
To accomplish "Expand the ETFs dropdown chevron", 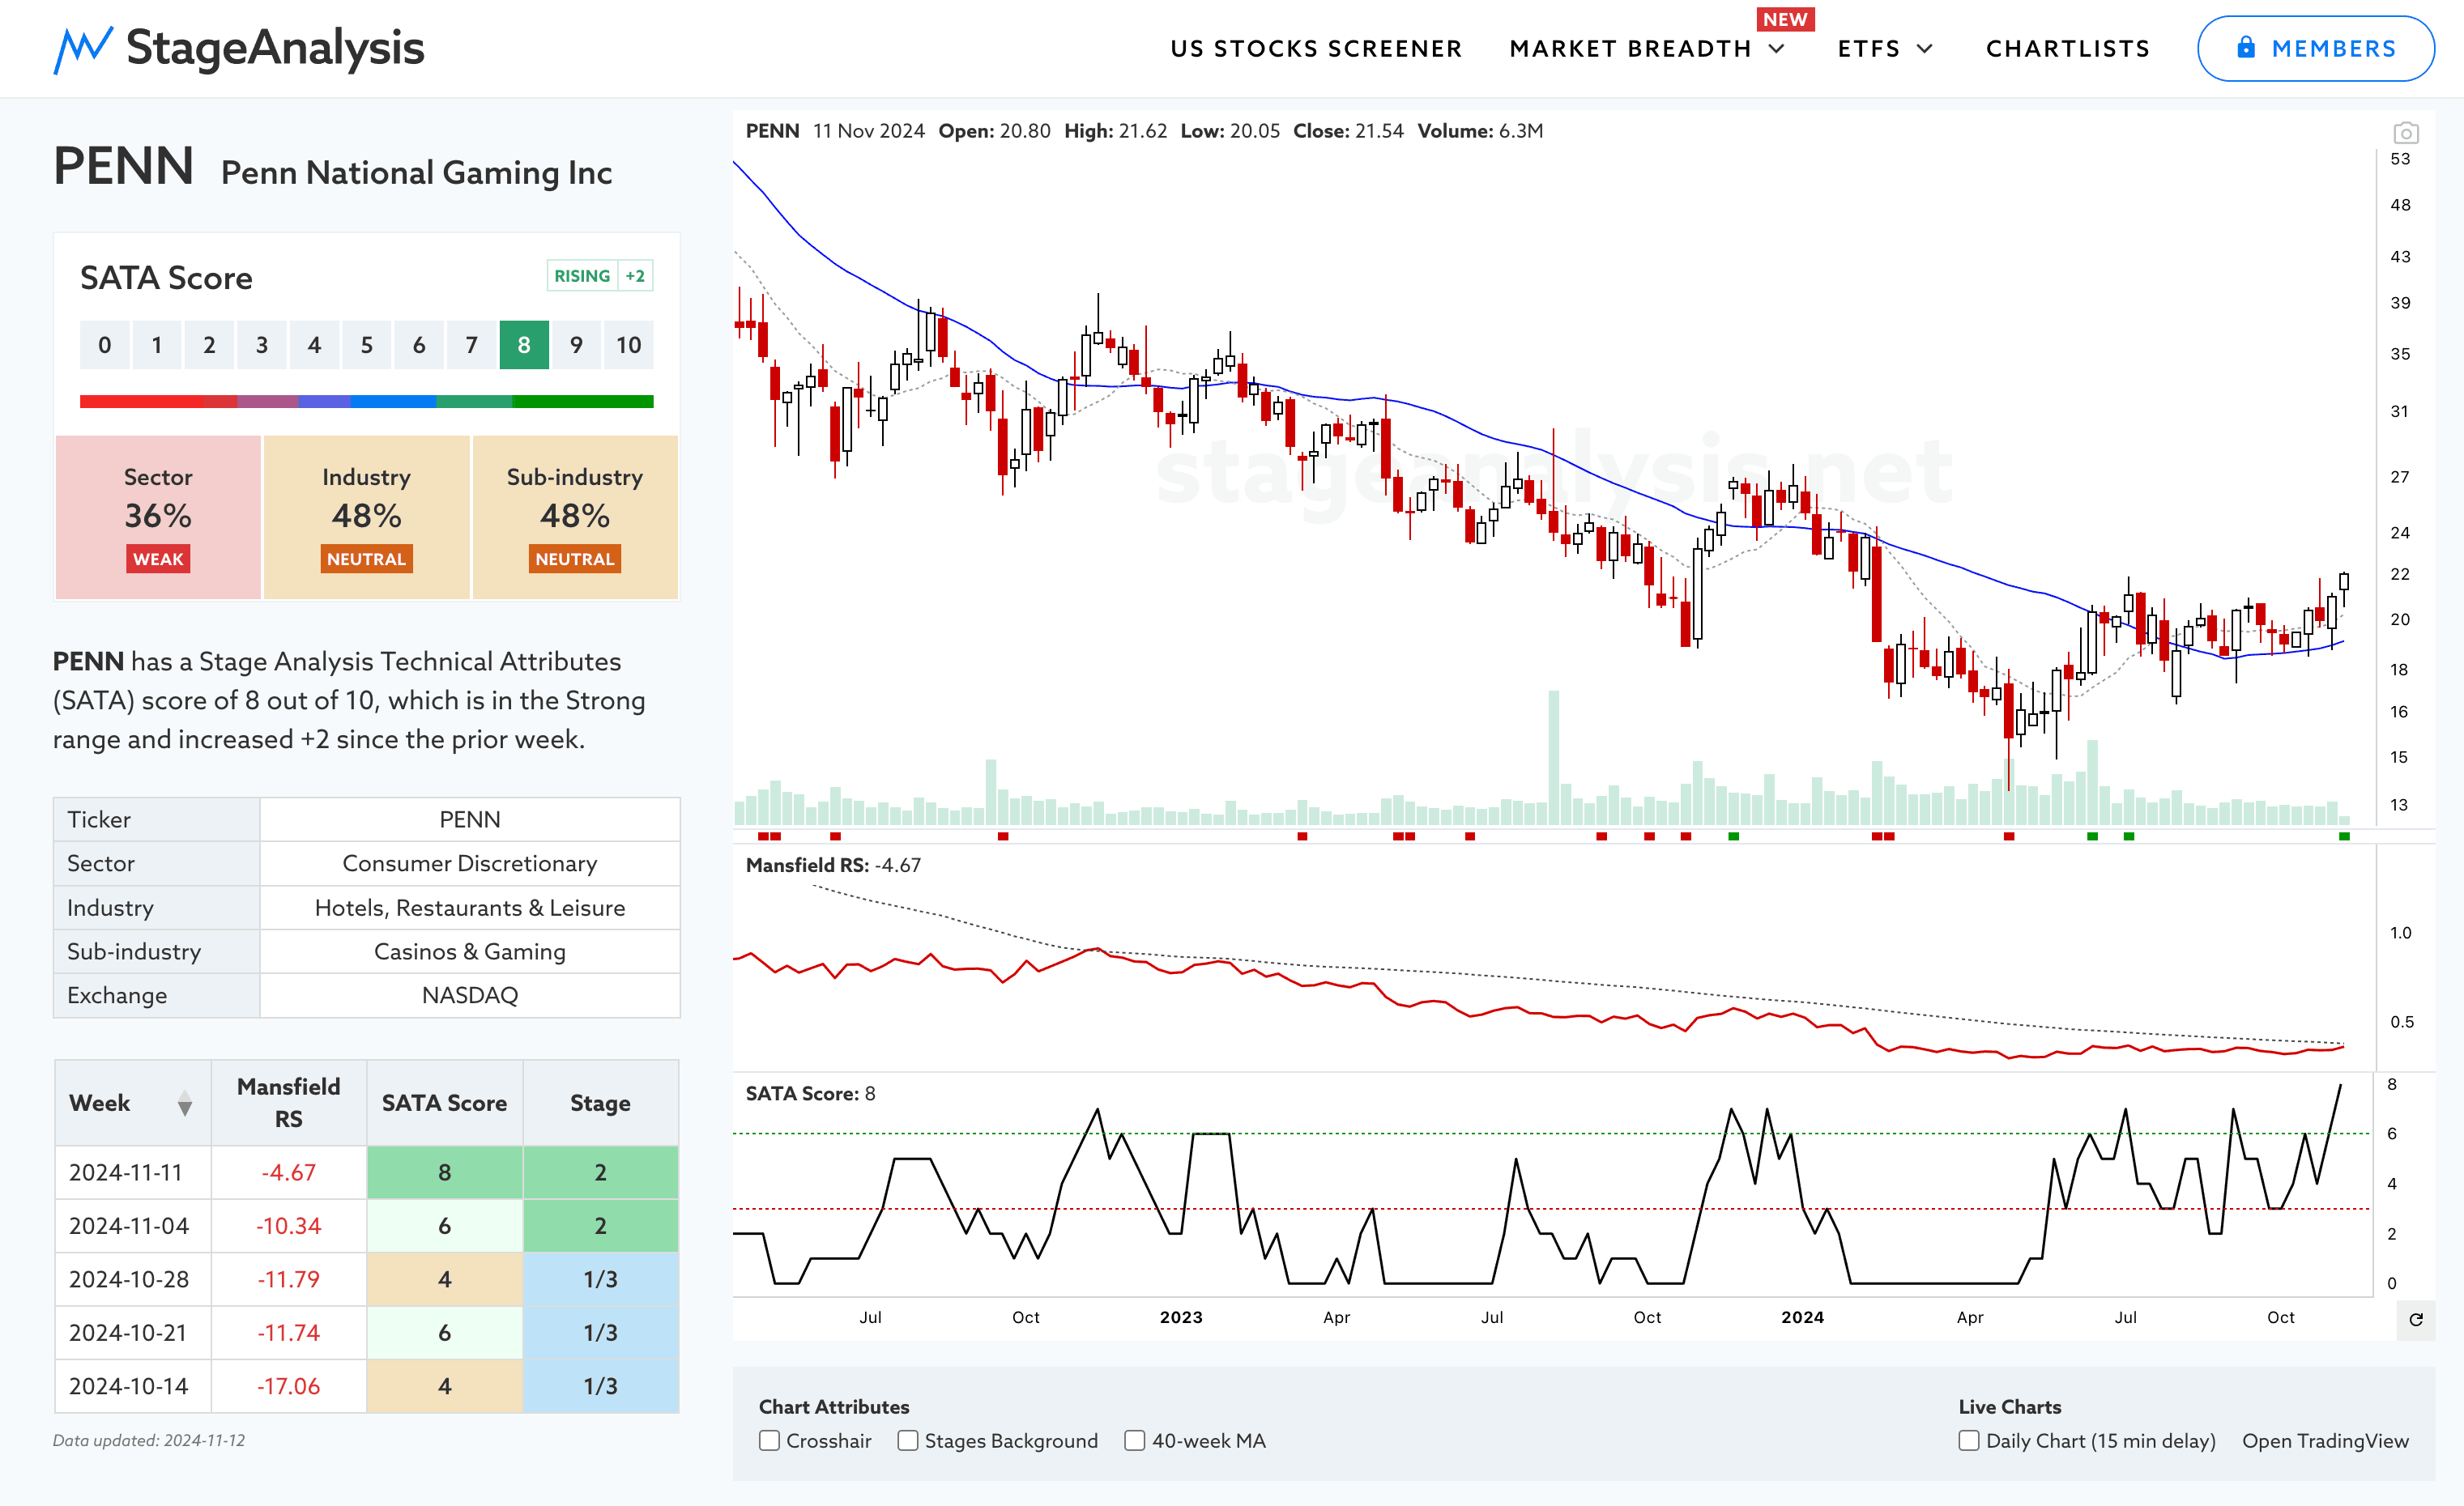I will click(1924, 49).
